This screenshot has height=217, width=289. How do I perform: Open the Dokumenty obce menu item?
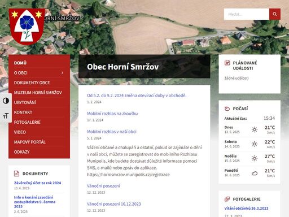point(32,83)
